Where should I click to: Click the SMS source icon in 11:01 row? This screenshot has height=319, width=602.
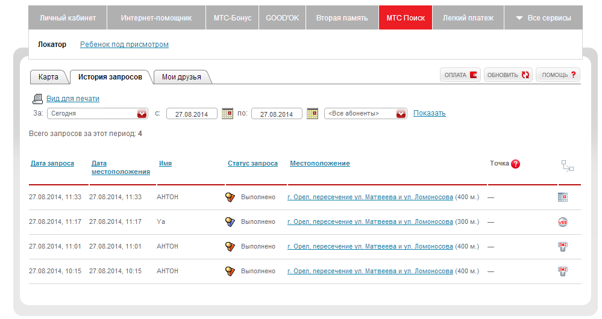click(563, 247)
